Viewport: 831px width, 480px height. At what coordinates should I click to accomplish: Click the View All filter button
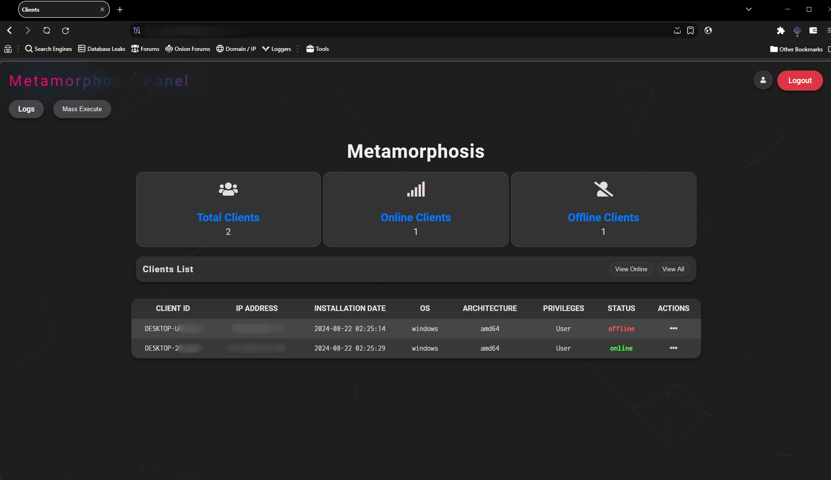click(x=673, y=269)
